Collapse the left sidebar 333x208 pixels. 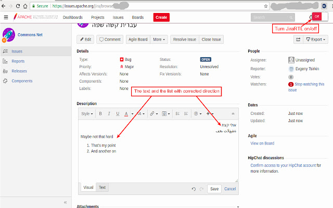[65, 202]
